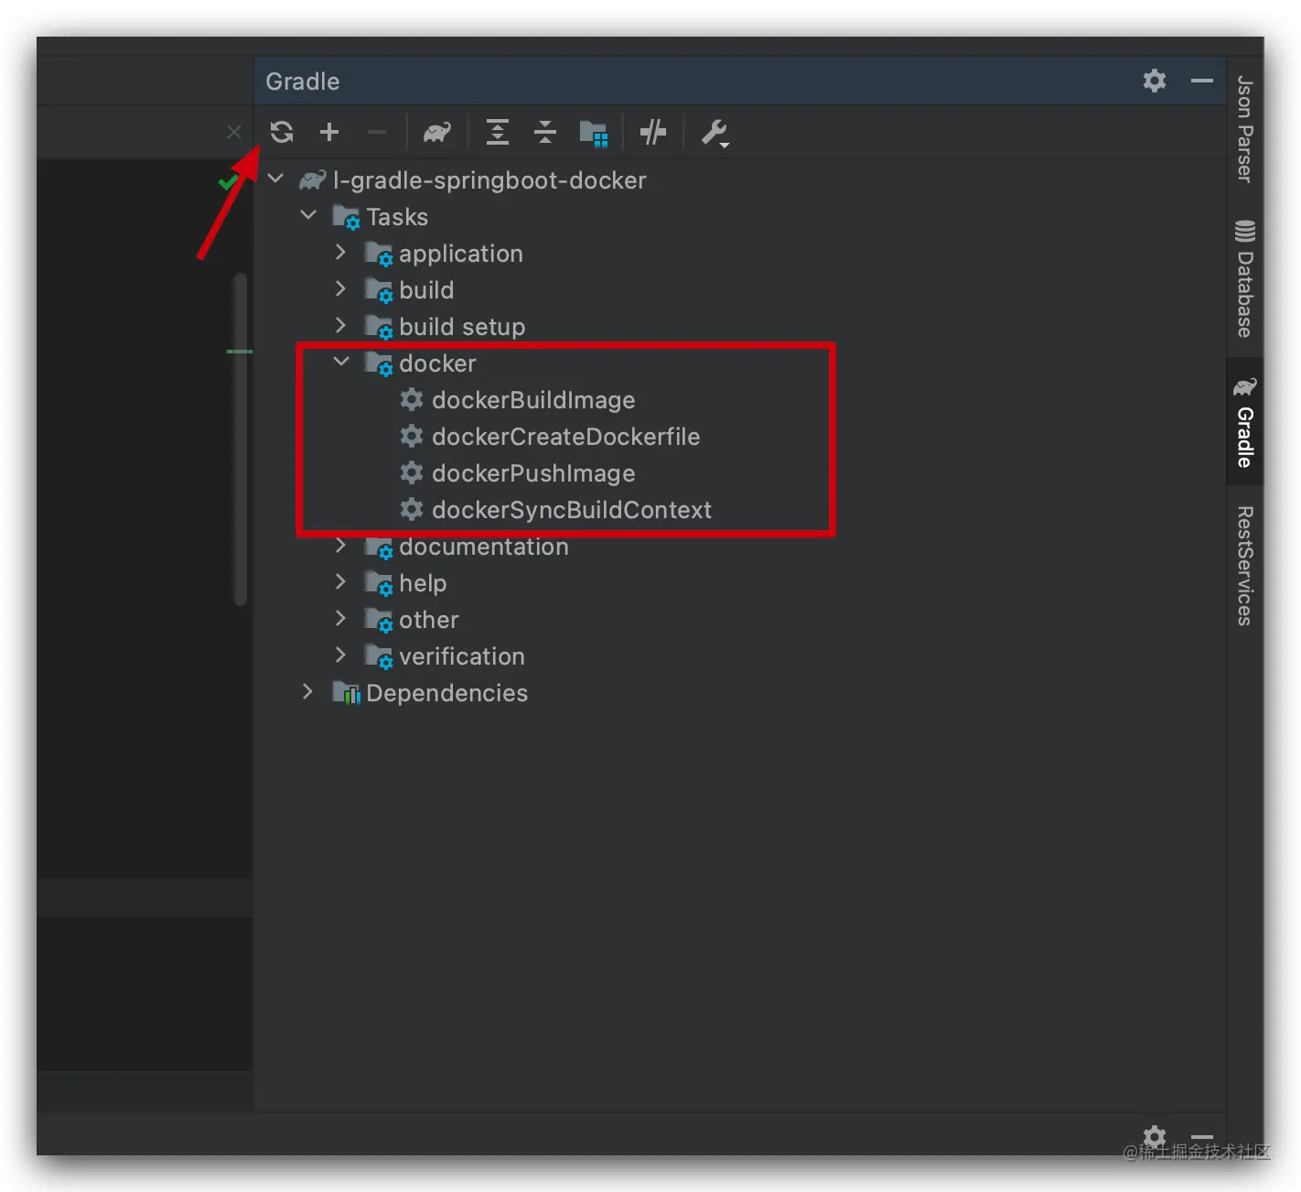1301x1192 pixels.
Task: Toggle Gradle offline mode
Action: point(653,132)
